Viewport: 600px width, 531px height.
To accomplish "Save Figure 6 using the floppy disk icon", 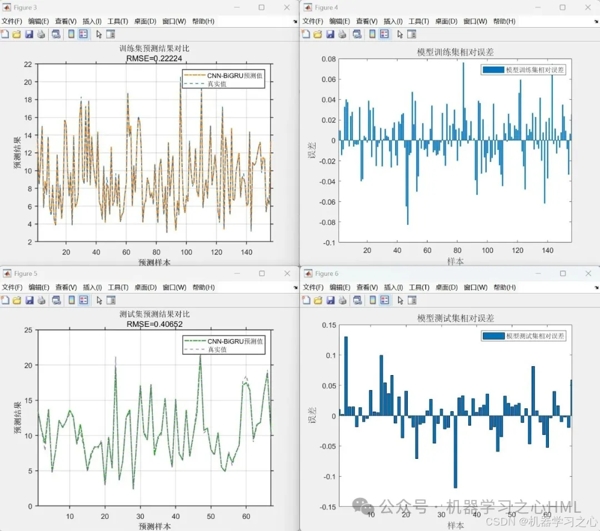I will click(x=331, y=301).
